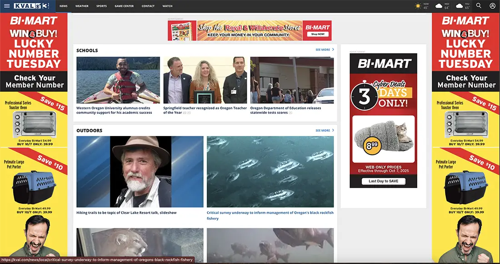Click the video icon after Teacher of the Year
The height and width of the screenshot is (264, 500).
tap(189, 112)
